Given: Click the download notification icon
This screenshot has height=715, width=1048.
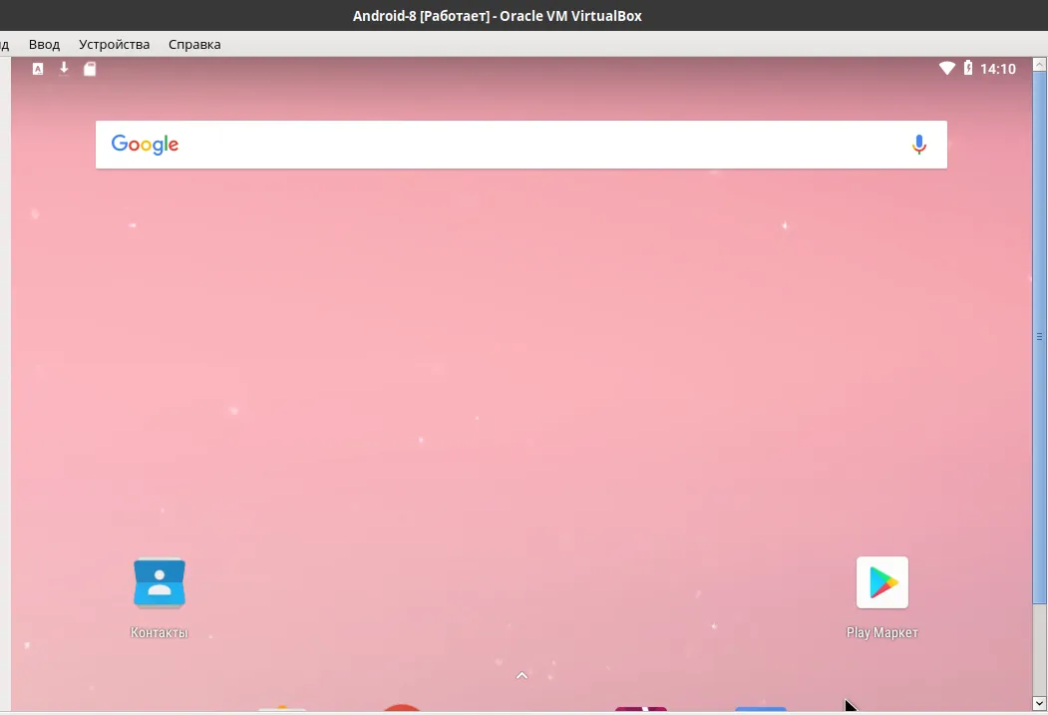Looking at the screenshot, I should pos(64,68).
